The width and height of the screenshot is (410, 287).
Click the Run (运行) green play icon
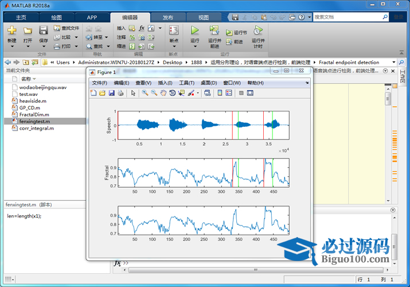point(194,30)
